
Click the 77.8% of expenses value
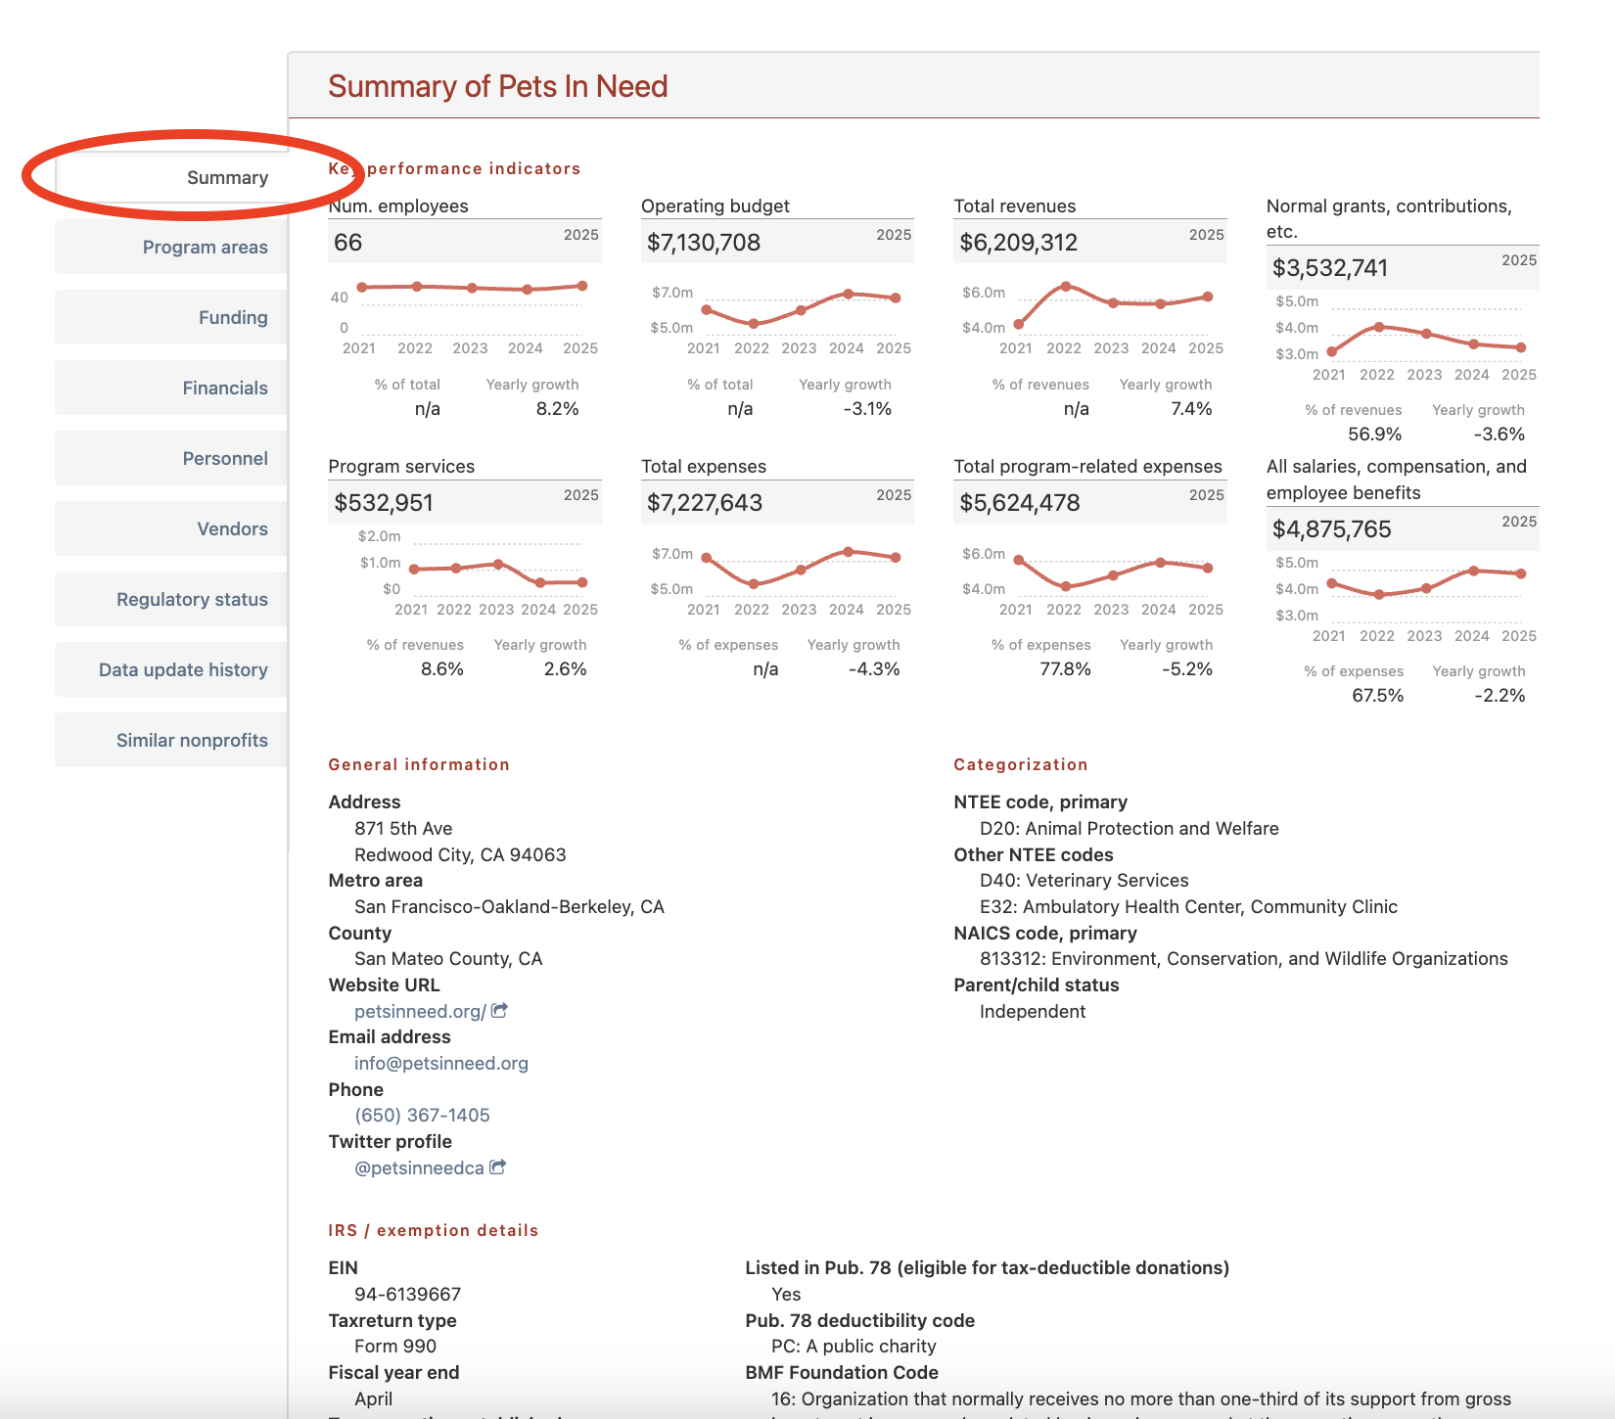pyautogui.click(x=1065, y=669)
